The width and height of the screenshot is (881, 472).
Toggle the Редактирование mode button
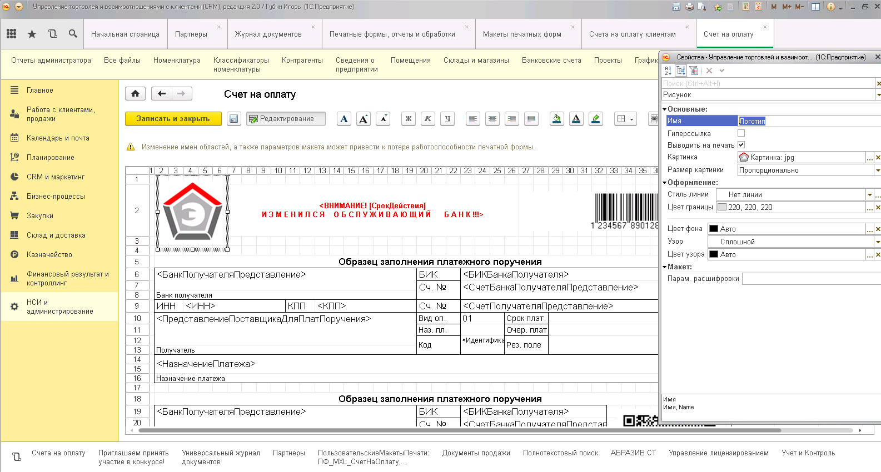point(286,119)
